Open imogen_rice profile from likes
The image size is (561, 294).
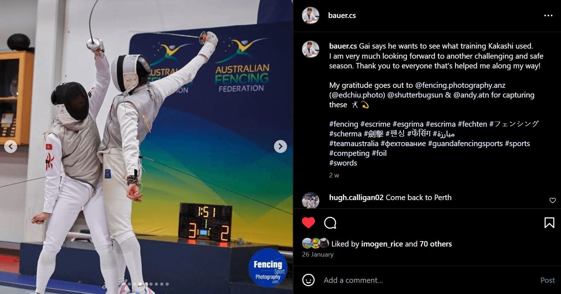pyautogui.click(x=382, y=244)
